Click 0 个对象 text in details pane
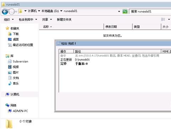 tap(26, 122)
